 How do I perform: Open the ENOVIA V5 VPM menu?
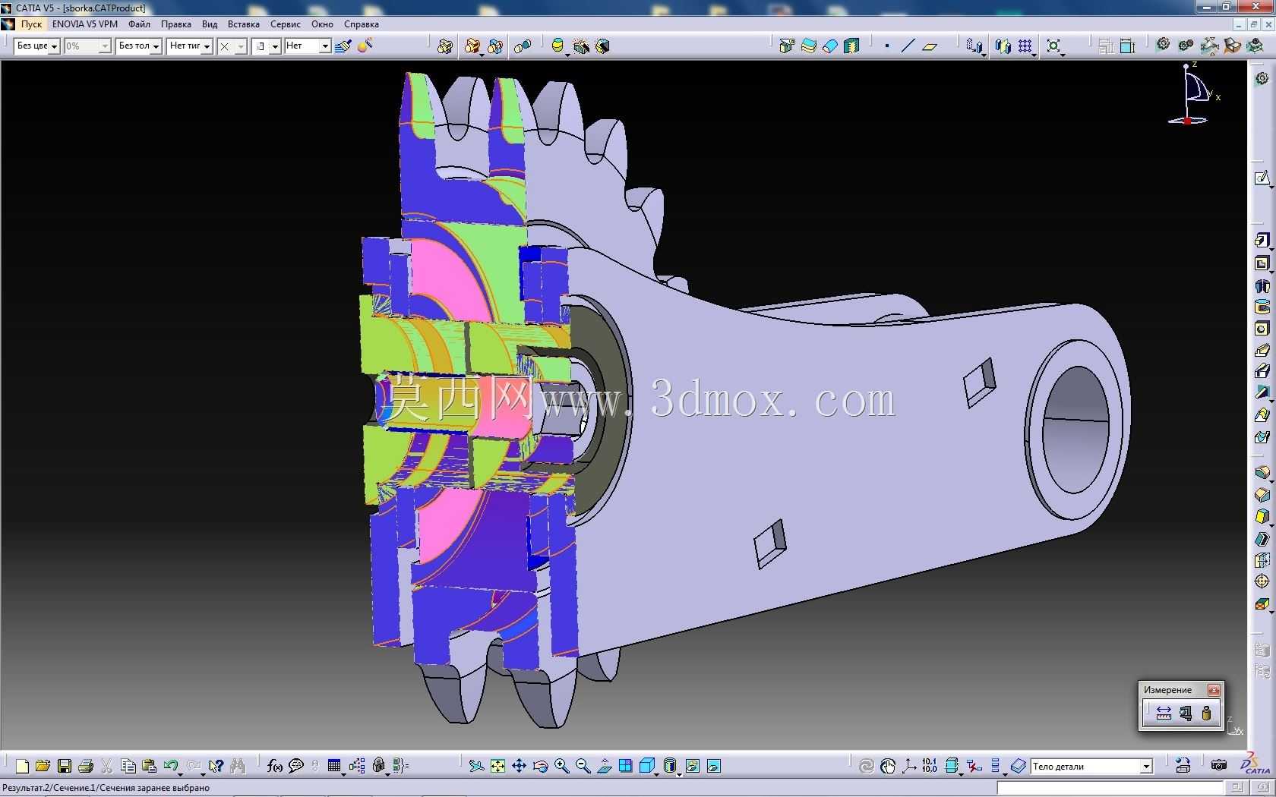point(85,24)
